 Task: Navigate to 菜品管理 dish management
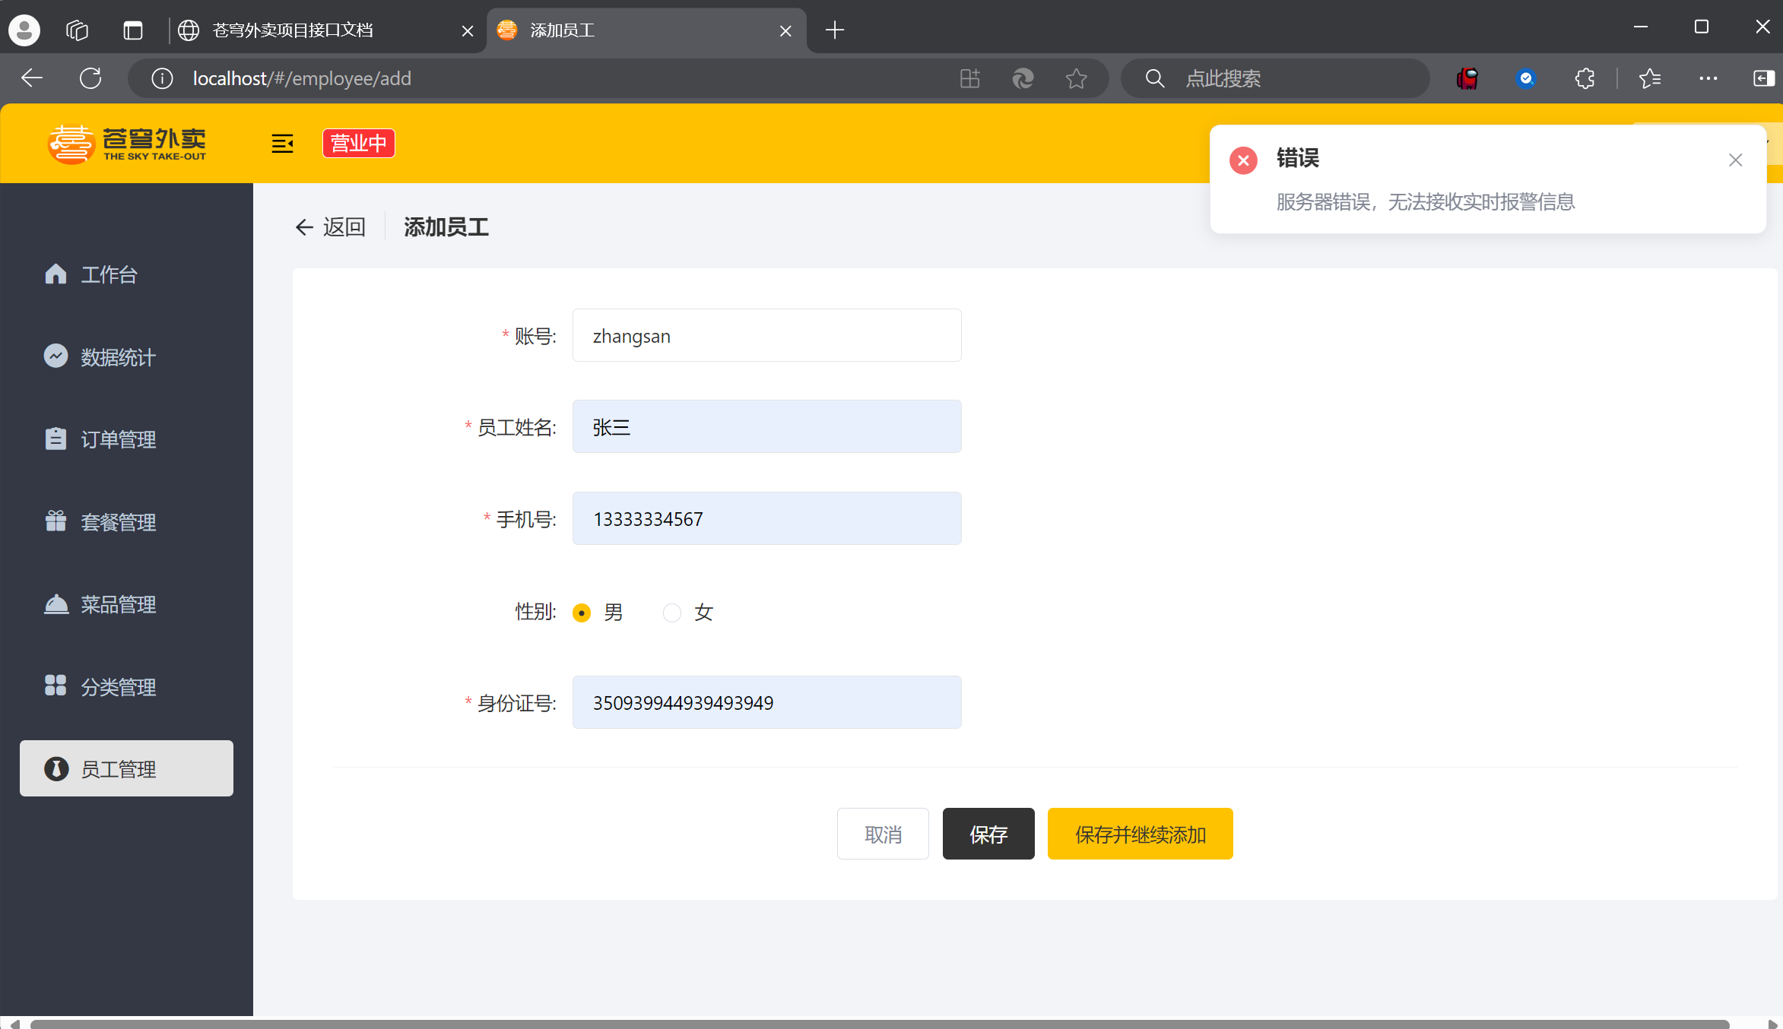117,604
